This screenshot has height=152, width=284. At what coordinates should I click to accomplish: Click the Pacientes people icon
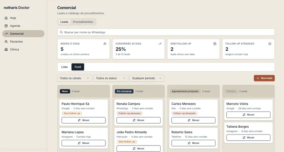[x=6, y=41]
